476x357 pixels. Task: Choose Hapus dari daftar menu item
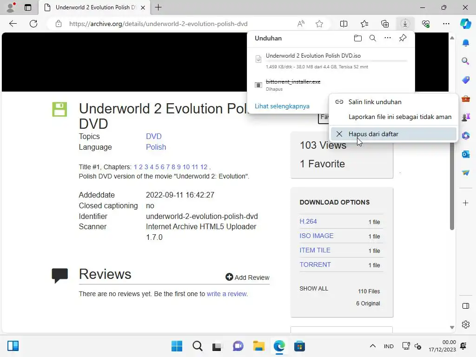pos(393,134)
